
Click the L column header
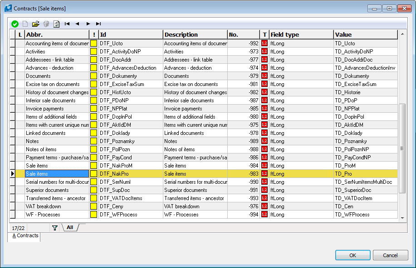click(x=20, y=35)
